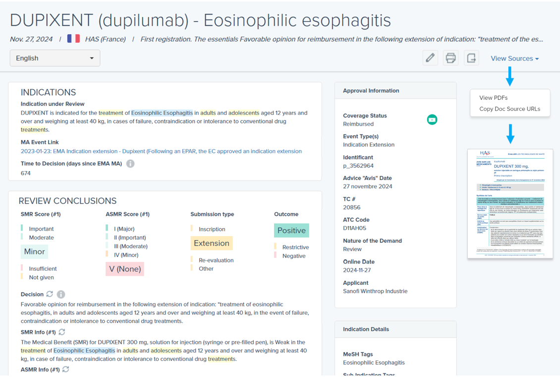Click highlighted Eosinophilic Esophagitis in Indication under Review
This screenshot has width=560, height=377.
[162, 113]
